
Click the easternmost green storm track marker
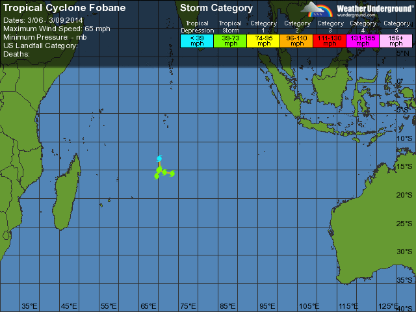point(173,173)
